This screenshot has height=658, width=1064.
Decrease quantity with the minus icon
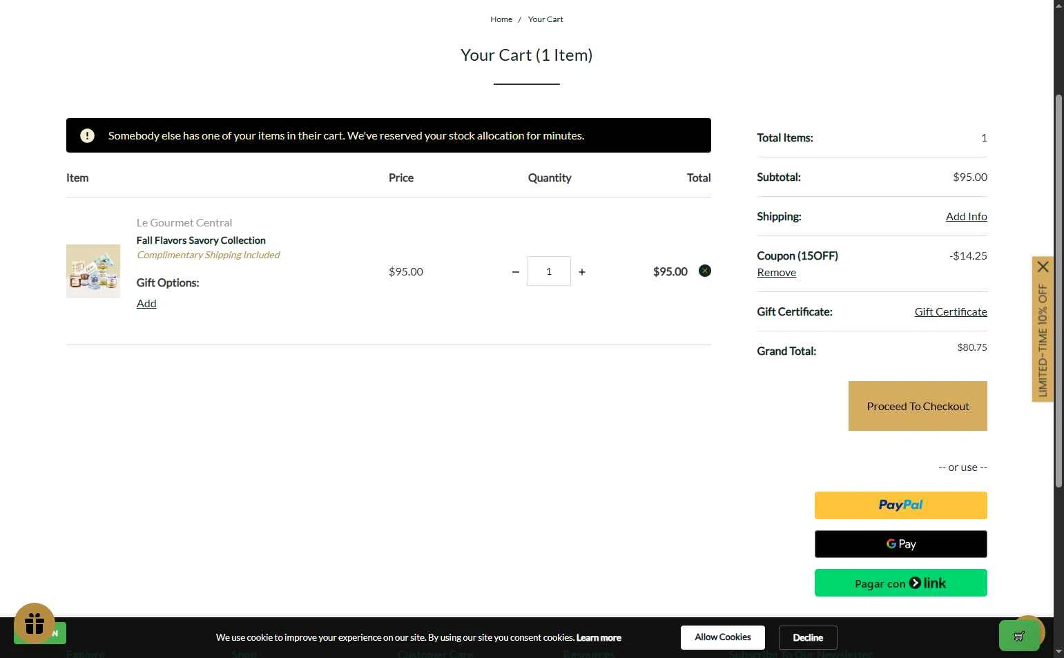tap(515, 272)
